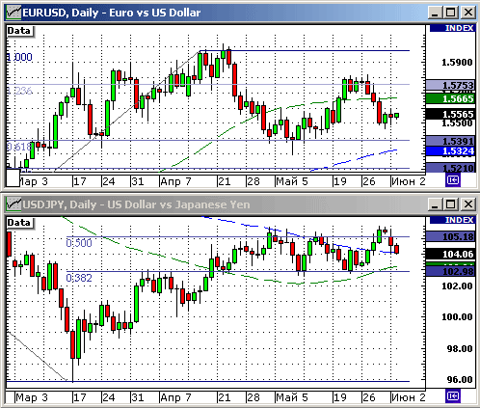480x408 pixels.
Task: Click the 96.00 axis value
Action: click(460, 380)
